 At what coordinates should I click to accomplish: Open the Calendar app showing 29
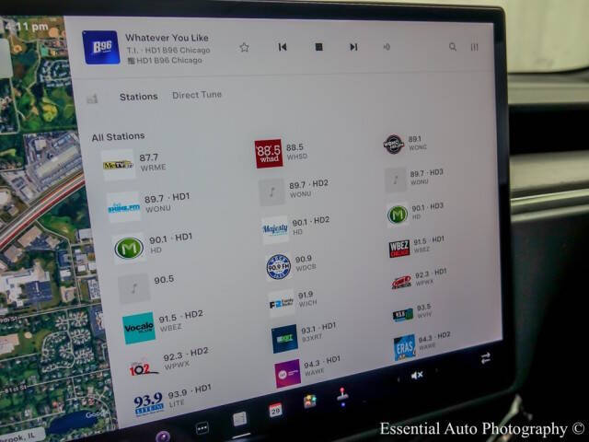(x=276, y=410)
